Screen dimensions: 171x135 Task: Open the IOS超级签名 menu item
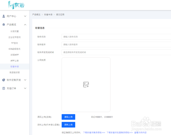point(15,49)
